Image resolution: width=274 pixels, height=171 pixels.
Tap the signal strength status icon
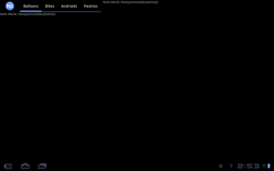(264, 166)
